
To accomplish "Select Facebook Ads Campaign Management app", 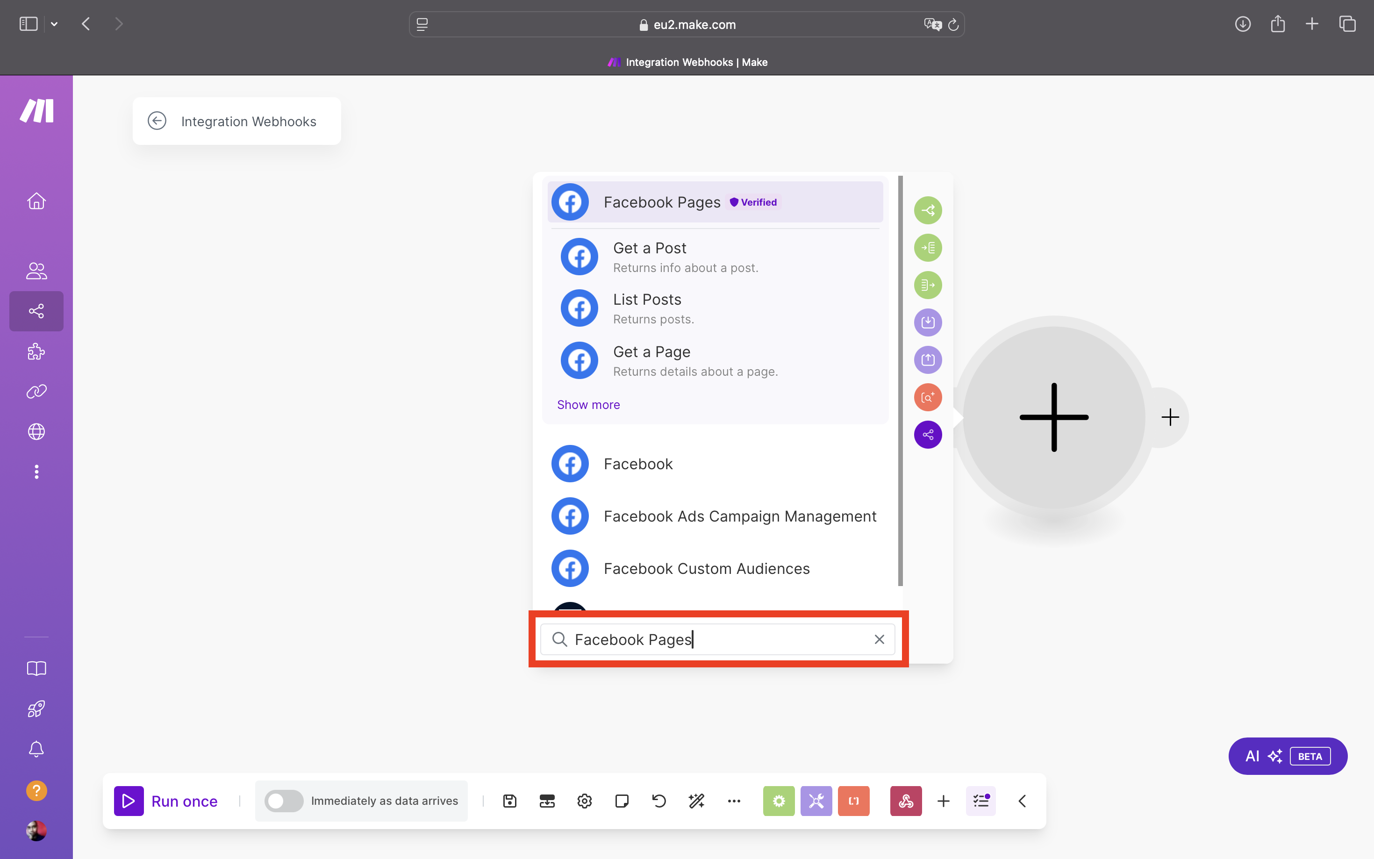I will [715, 516].
